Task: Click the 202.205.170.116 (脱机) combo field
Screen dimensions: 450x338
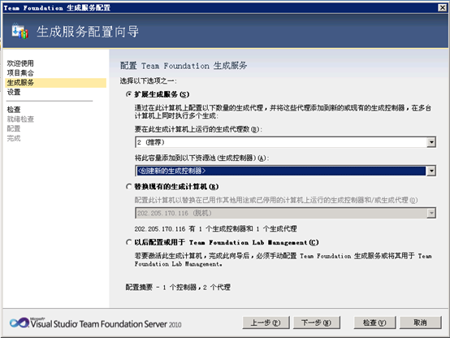Action: tap(285, 213)
